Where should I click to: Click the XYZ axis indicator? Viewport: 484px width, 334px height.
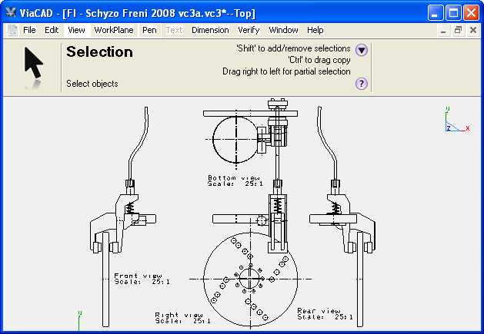[456, 121]
